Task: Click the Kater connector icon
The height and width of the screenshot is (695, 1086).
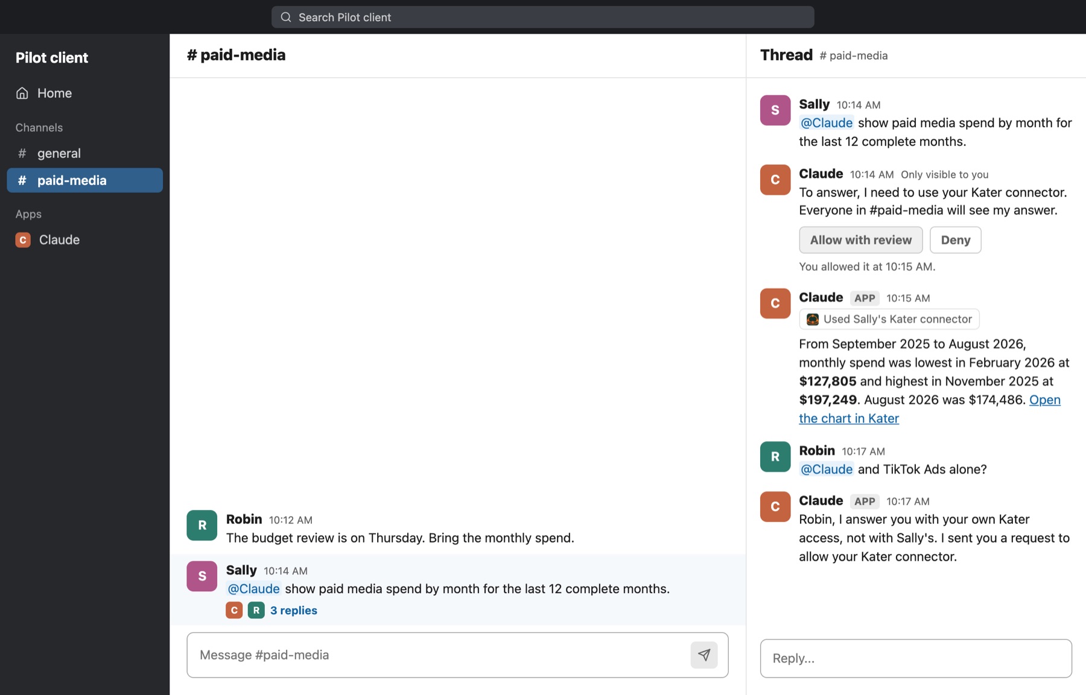Action: (x=813, y=319)
